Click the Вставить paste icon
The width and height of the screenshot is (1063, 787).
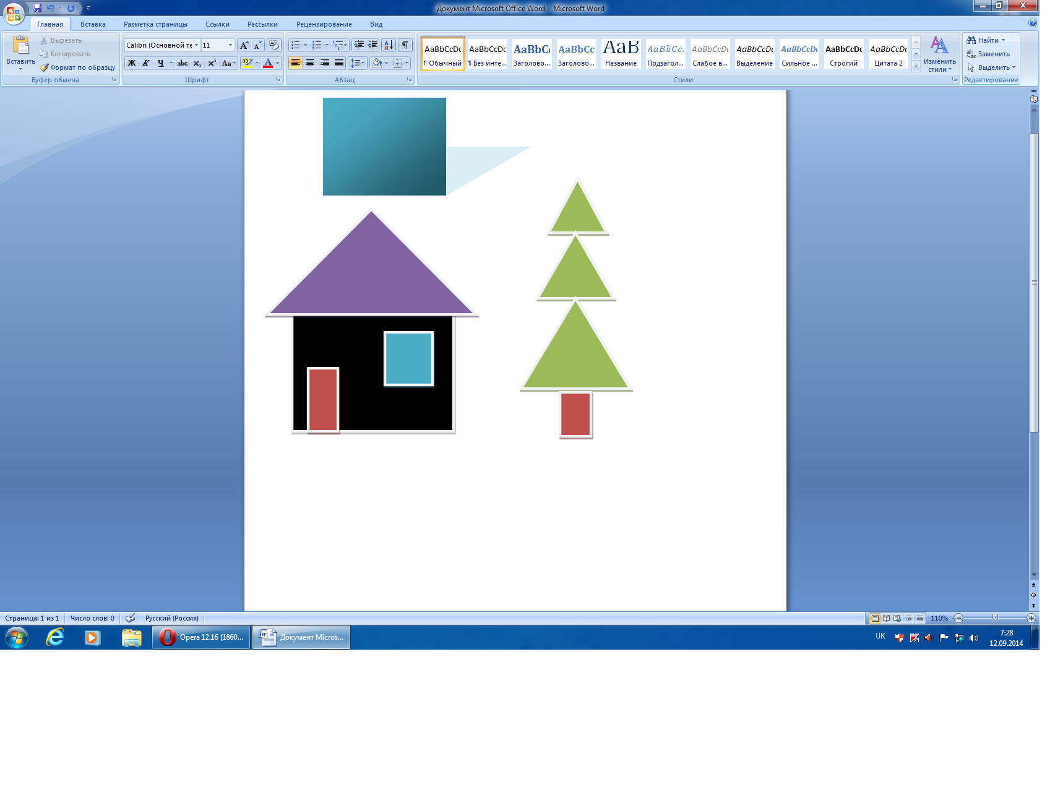pyautogui.click(x=20, y=46)
